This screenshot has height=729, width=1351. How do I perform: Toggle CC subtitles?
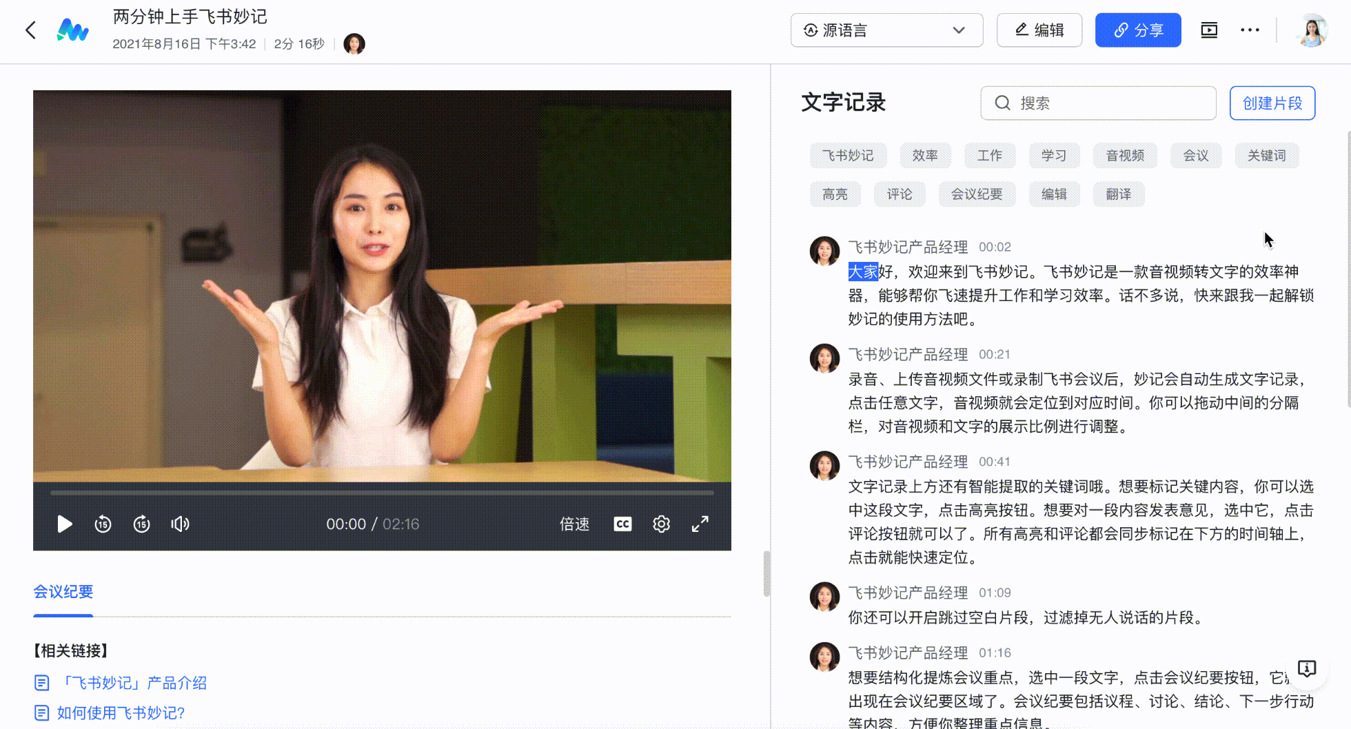click(x=622, y=524)
